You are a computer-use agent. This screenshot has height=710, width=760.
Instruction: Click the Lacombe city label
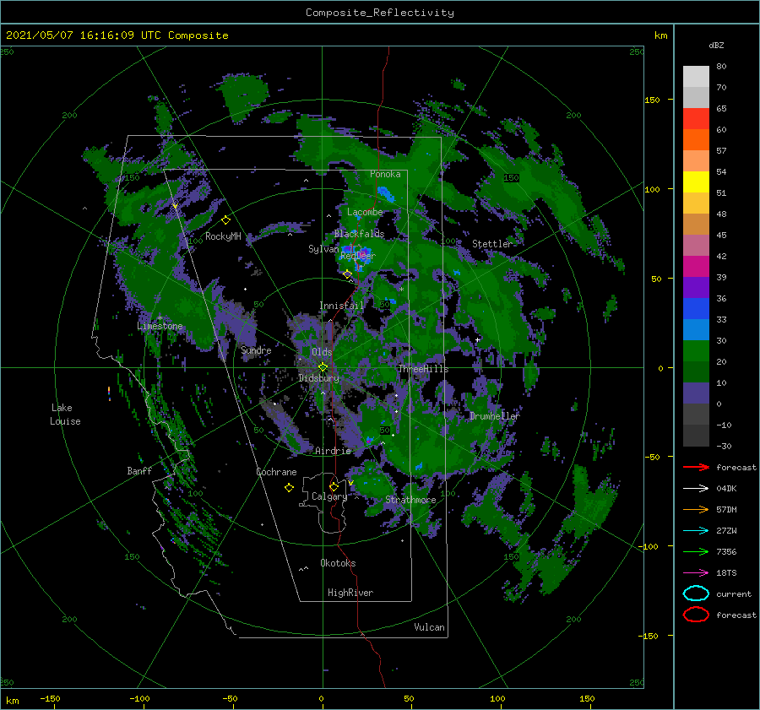pyautogui.click(x=365, y=212)
